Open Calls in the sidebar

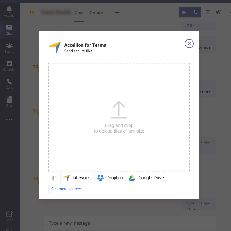9,84
